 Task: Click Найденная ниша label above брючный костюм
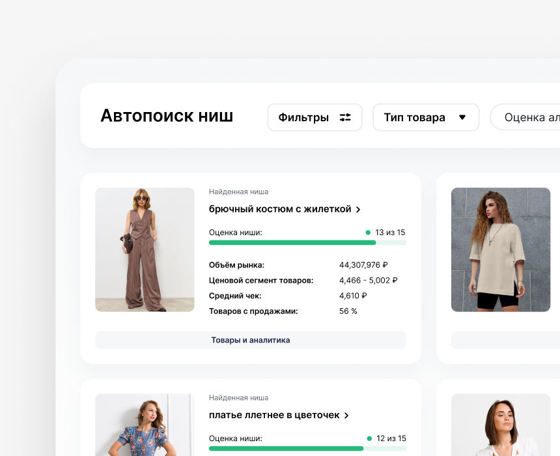pyautogui.click(x=238, y=192)
